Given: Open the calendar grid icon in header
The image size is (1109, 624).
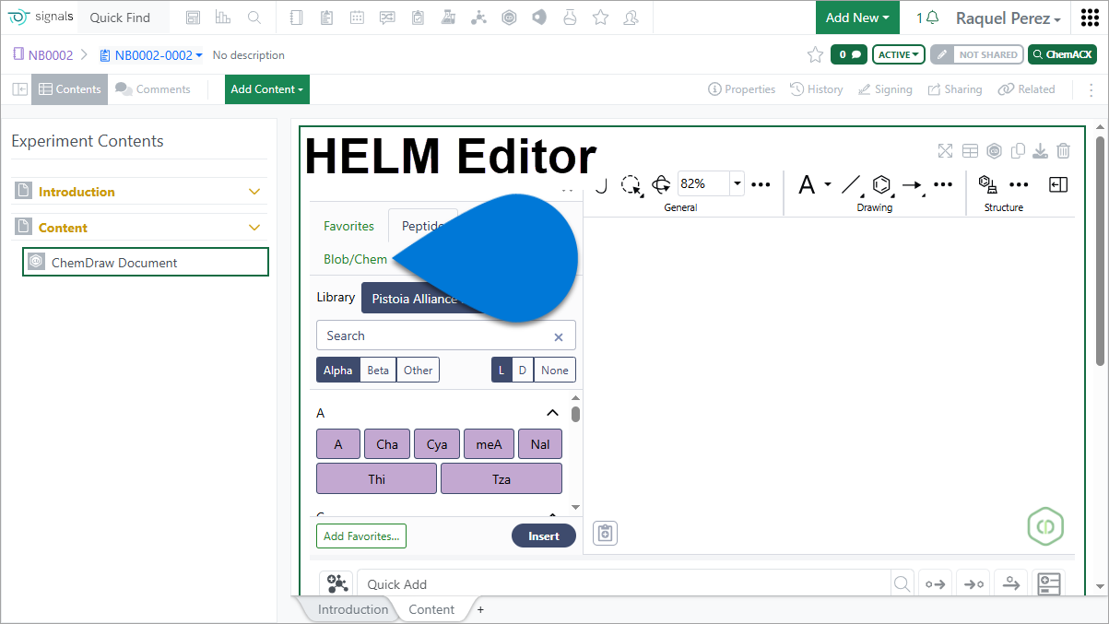Looking at the screenshot, I should pos(357,18).
